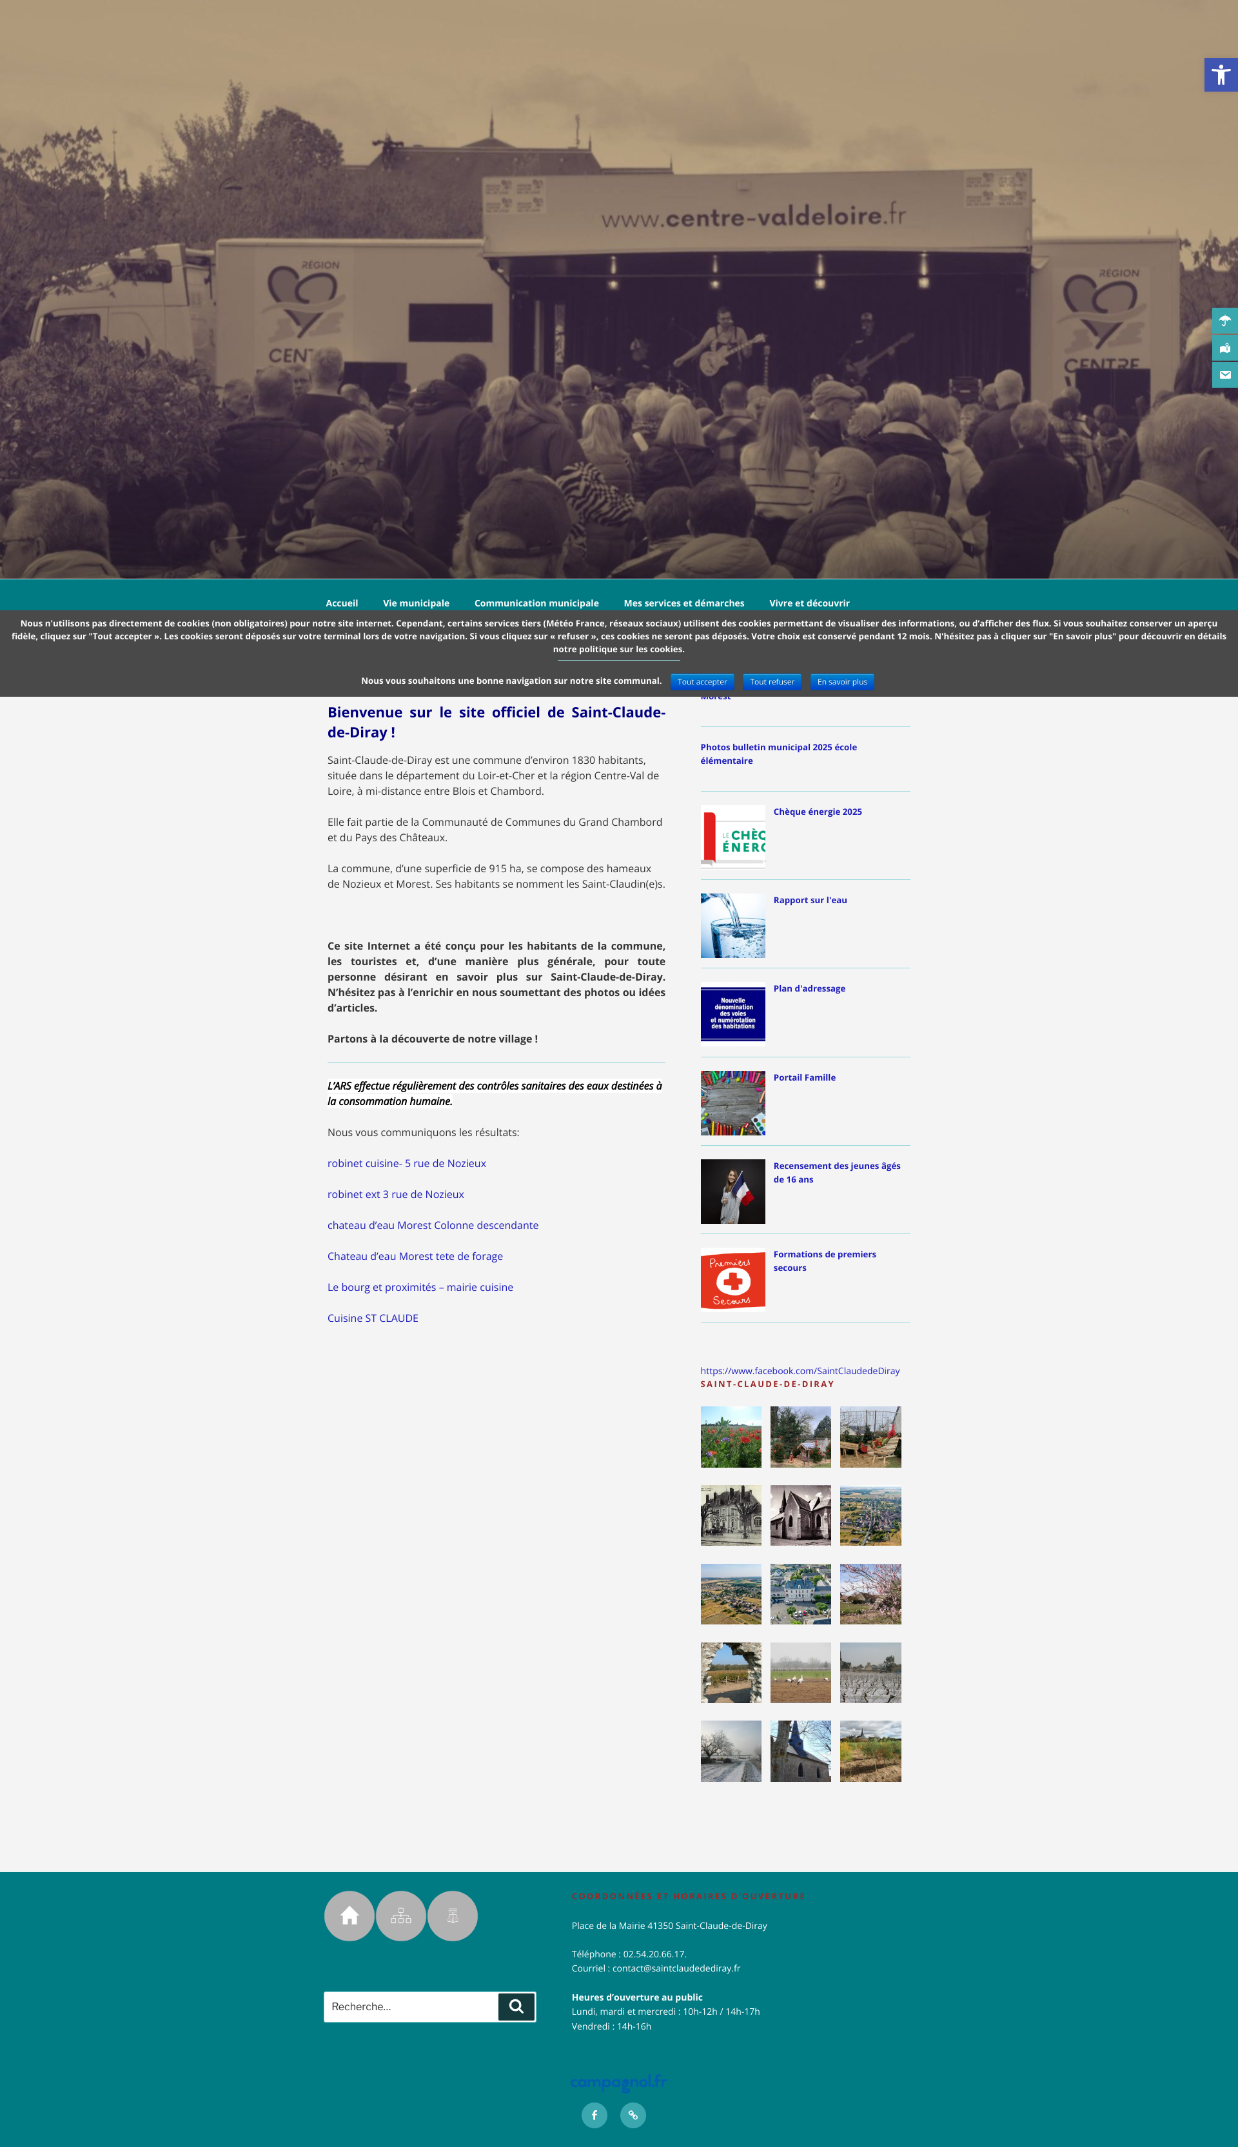Open Mes services et démarches menu
The image size is (1238, 2147).
(683, 603)
